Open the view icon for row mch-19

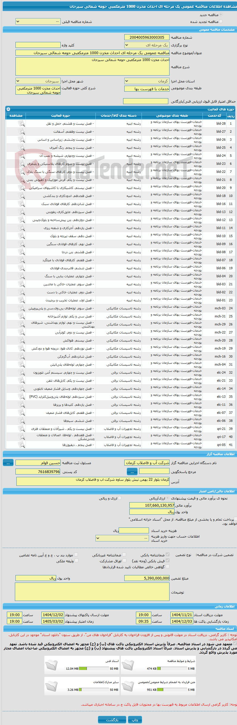pyautogui.click(x=21, y=348)
